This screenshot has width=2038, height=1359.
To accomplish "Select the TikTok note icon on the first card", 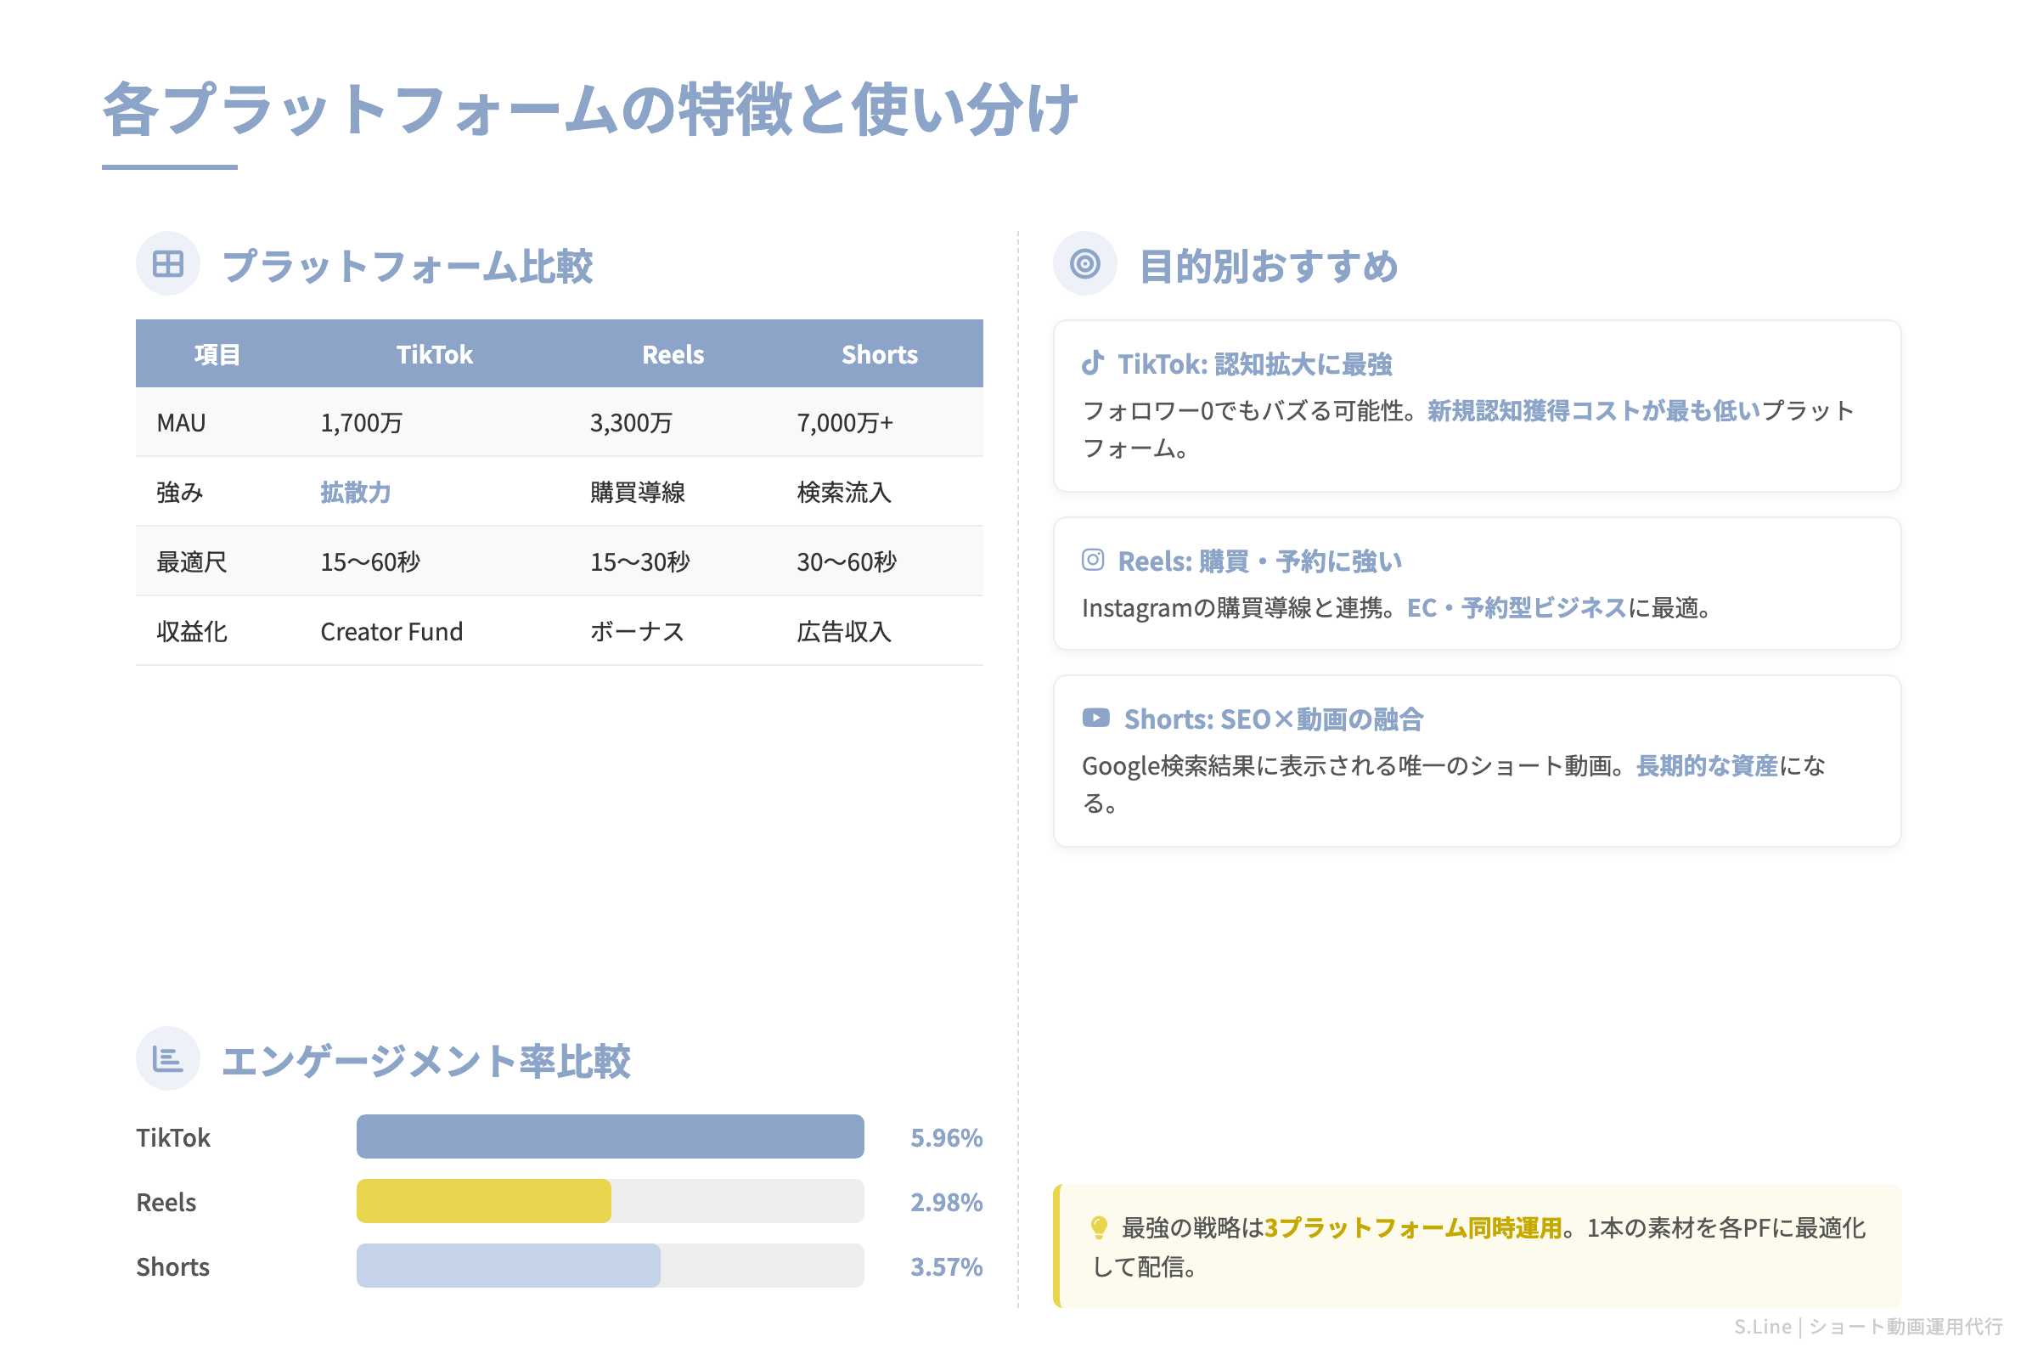I will click(1094, 364).
